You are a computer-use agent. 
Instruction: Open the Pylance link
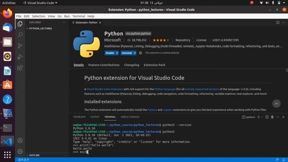(x=152, y=110)
